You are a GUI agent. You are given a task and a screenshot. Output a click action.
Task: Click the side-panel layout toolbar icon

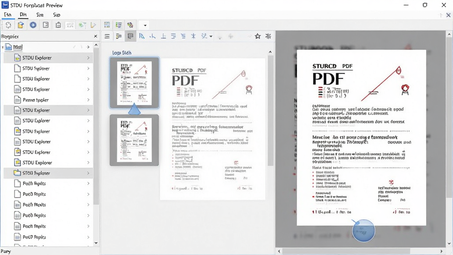tap(46, 25)
